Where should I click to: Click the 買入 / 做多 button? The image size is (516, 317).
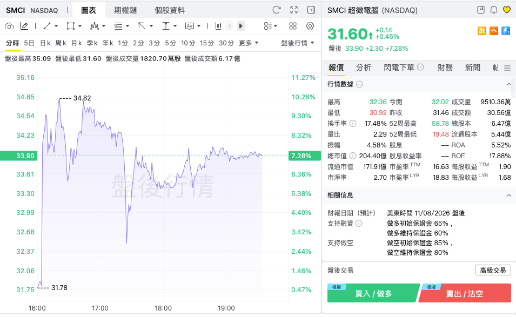[373, 293]
